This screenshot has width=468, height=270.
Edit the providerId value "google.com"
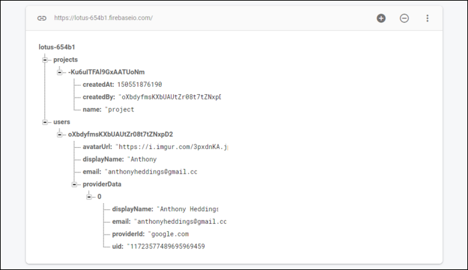[168, 234]
